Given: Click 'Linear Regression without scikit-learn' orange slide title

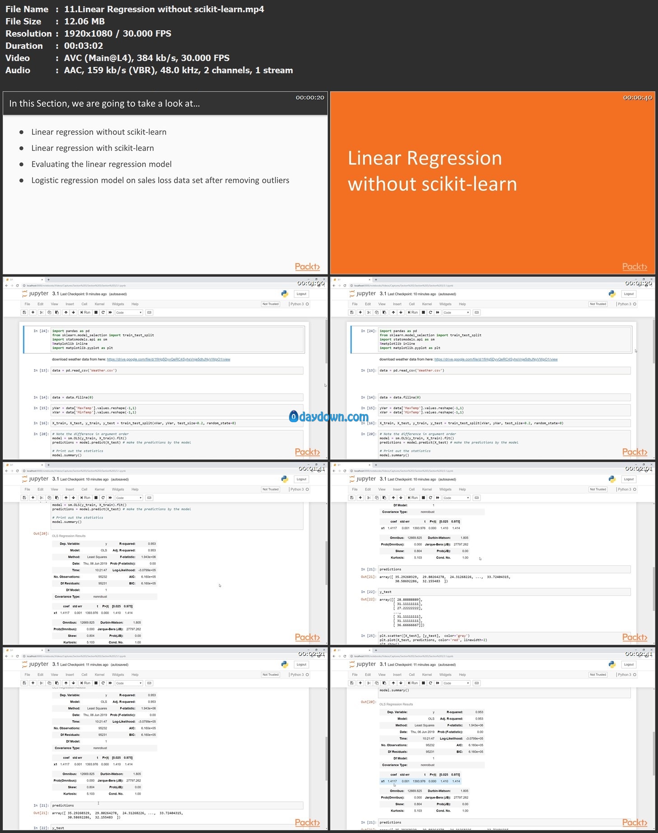Looking at the screenshot, I should click(432, 171).
